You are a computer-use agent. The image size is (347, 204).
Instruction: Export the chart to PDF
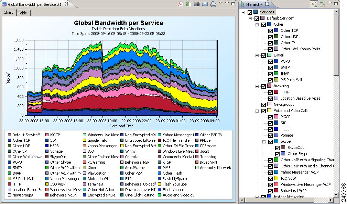[180, 4]
